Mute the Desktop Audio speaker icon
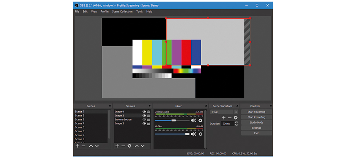The image size is (346, 159). 193,120
